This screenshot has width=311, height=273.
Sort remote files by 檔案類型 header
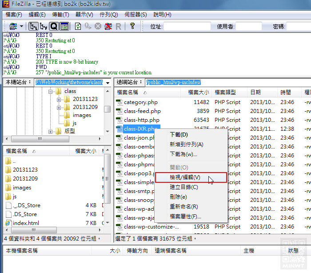230,92
